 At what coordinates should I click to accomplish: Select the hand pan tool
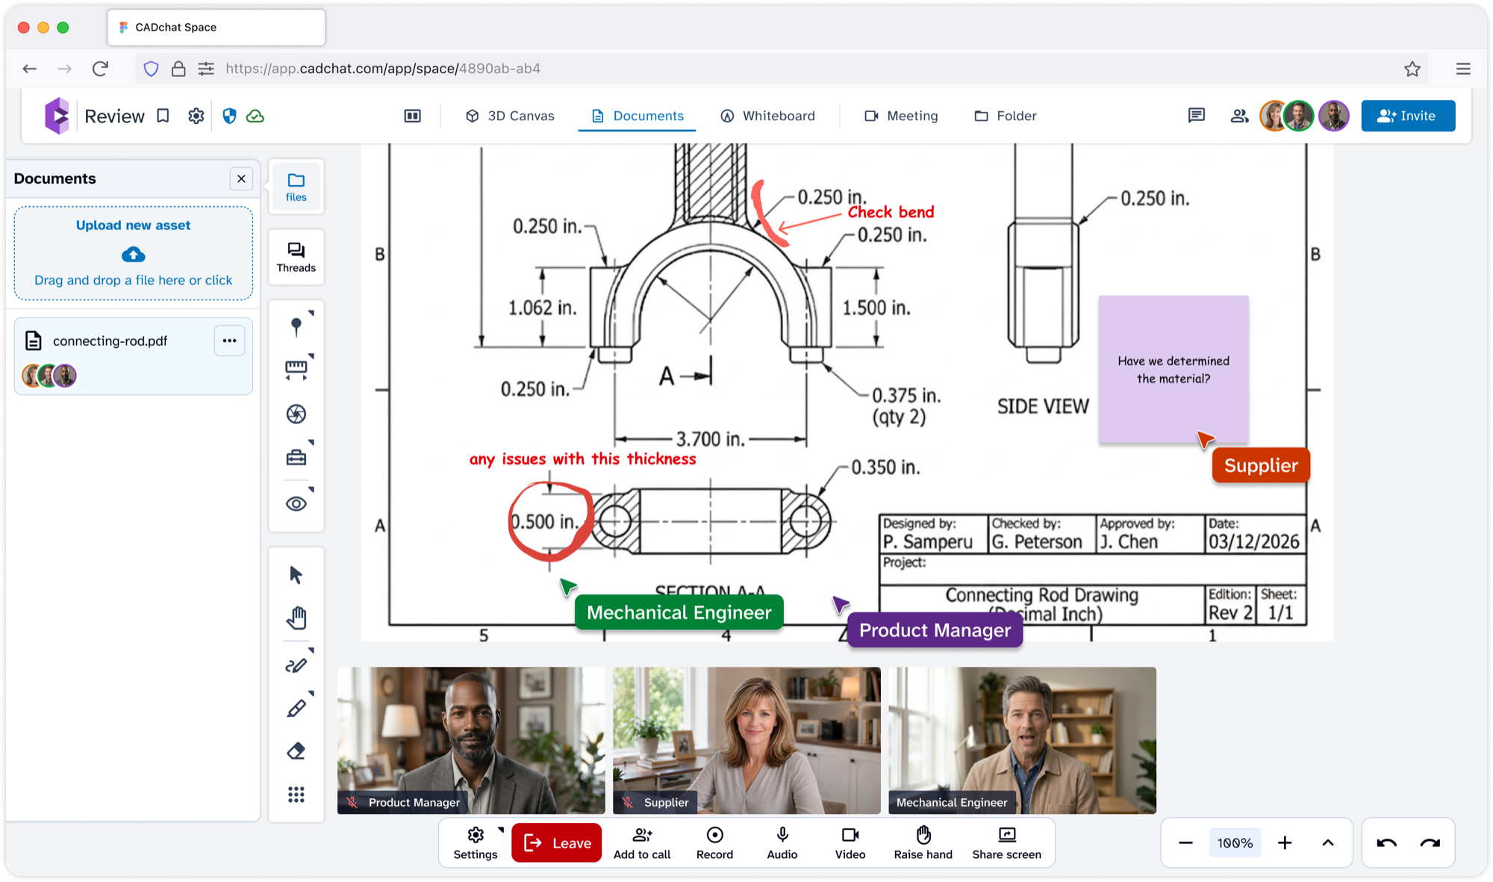[x=296, y=618]
